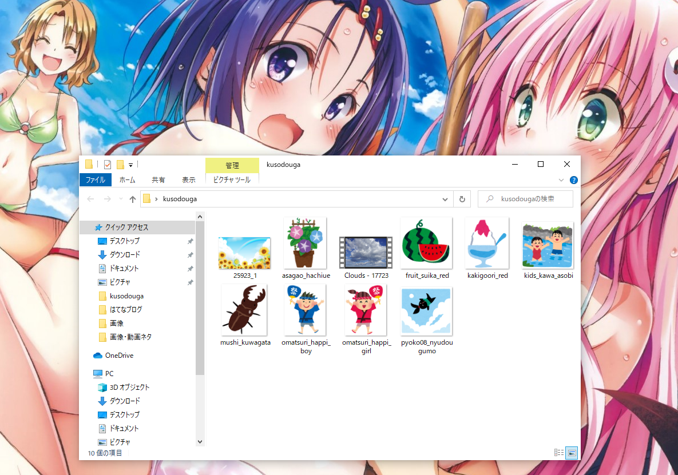Select the asagao_hachiue morning glory image

click(306, 248)
